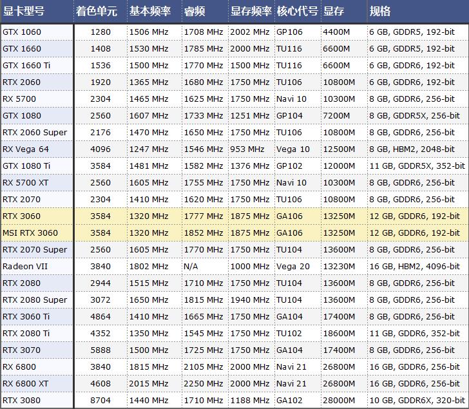The height and width of the screenshot is (409, 469).
Task: Click the RX 5700 XT model name
Action: (x=25, y=183)
